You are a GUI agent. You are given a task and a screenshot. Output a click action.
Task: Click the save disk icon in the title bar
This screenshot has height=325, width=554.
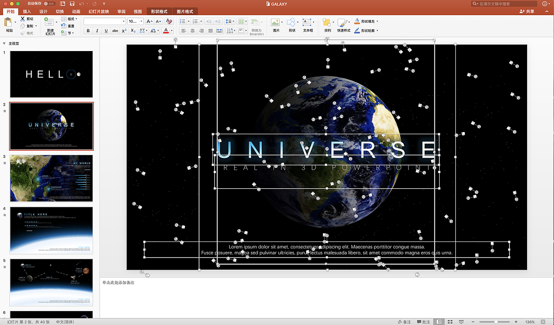[72, 3]
